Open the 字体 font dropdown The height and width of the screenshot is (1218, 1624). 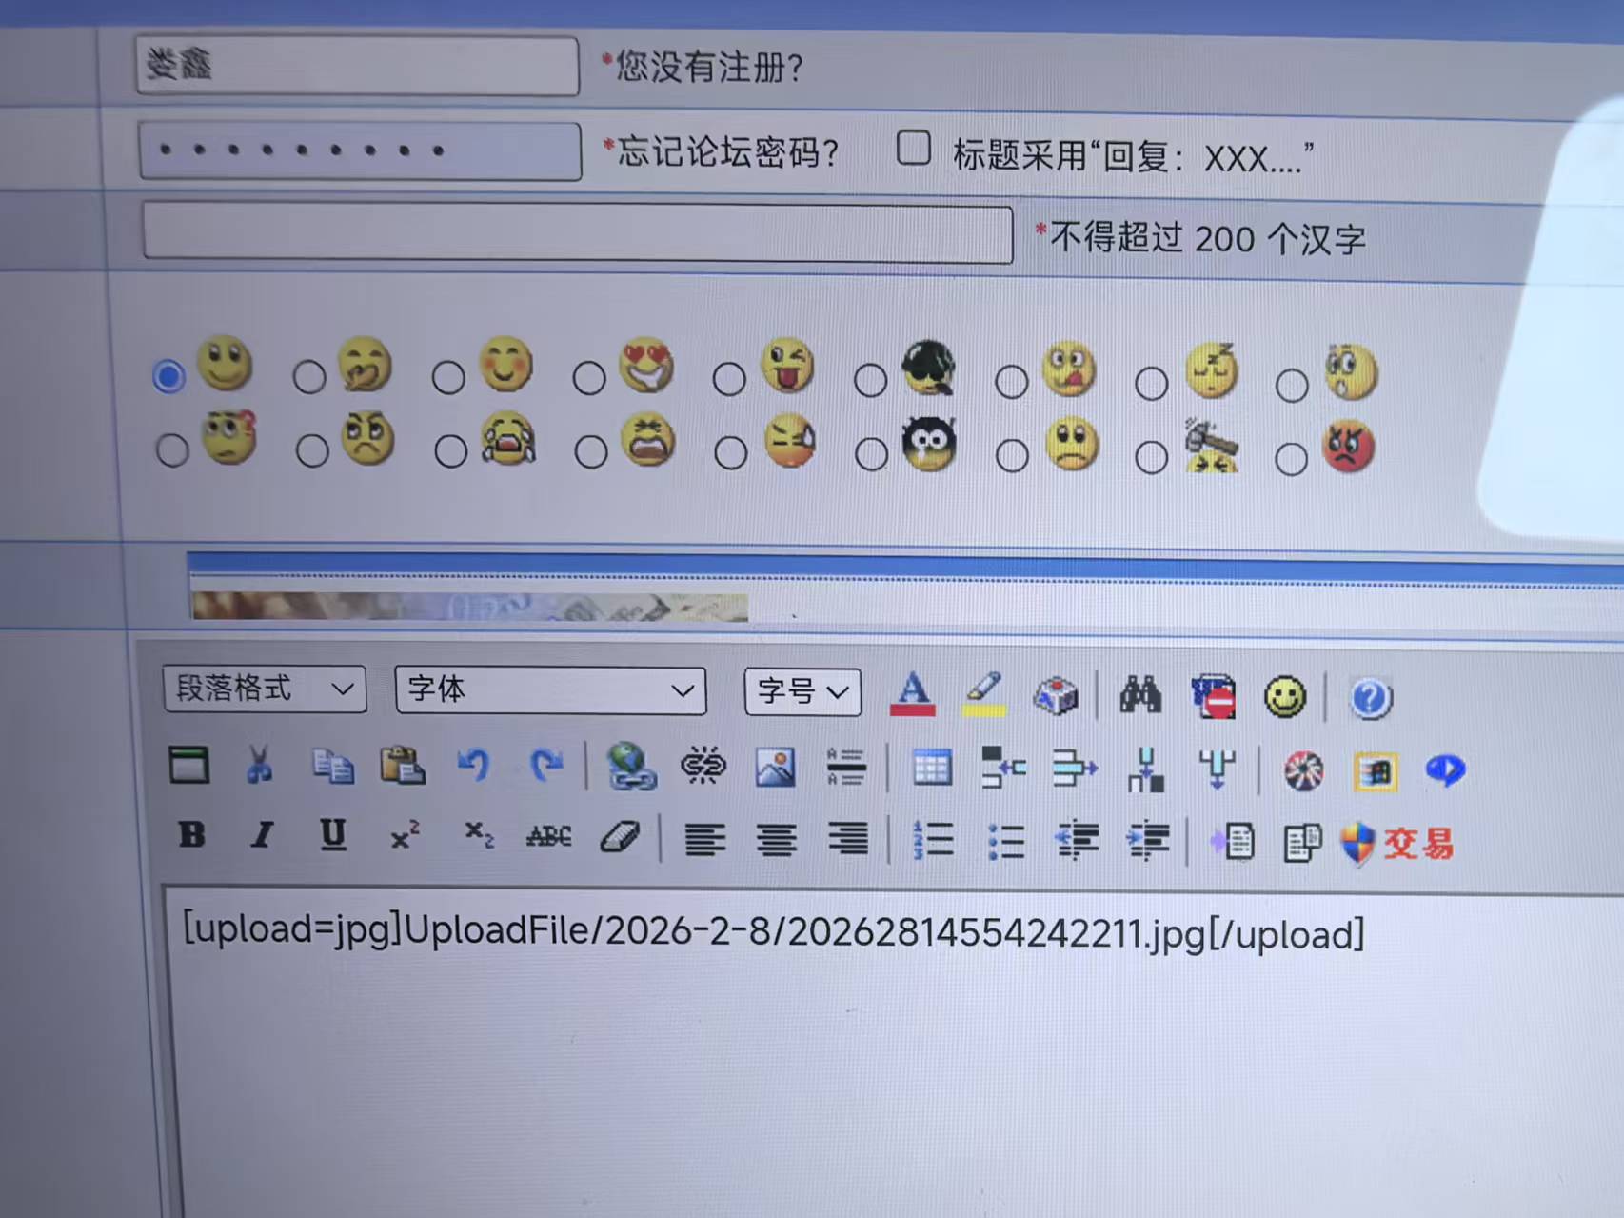[550, 689]
